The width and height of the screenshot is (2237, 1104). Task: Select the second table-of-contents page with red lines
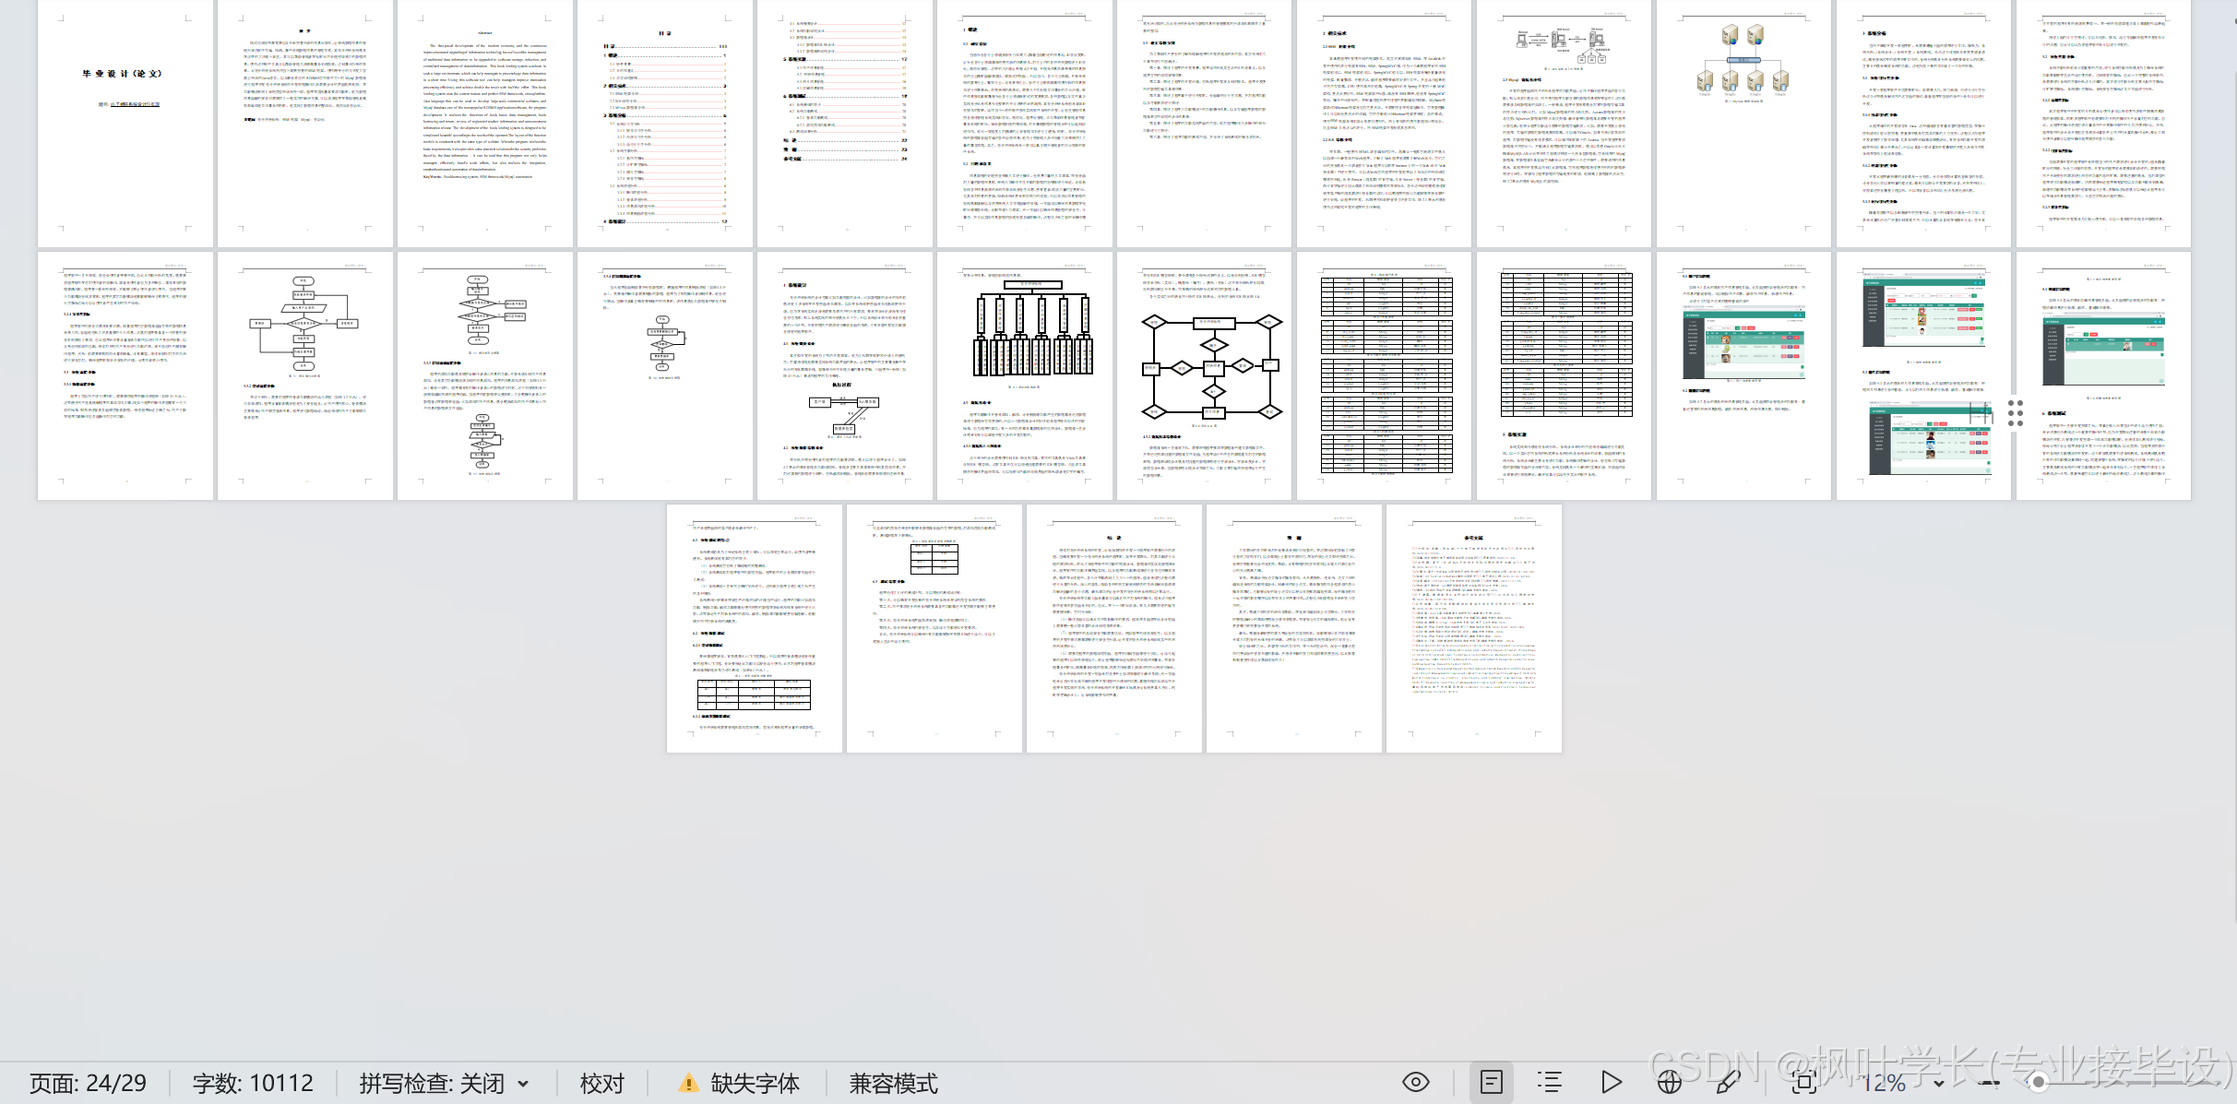point(844,123)
